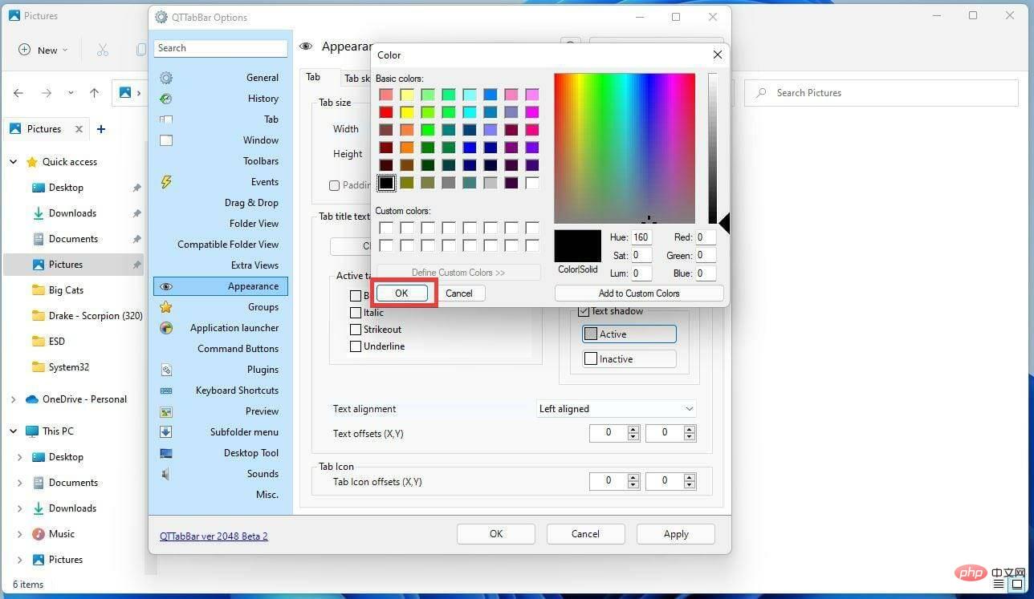The height and width of the screenshot is (599, 1034).
Task: Open Groups star icon
Action: (x=166, y=307)
